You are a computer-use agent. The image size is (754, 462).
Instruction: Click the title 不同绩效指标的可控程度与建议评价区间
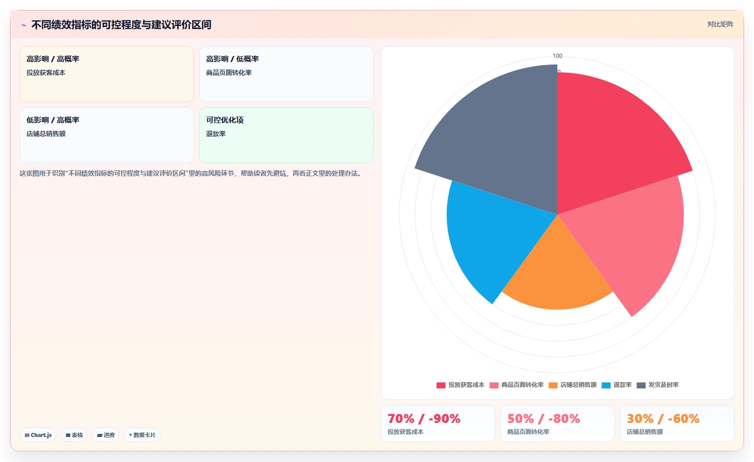(121, 25)
